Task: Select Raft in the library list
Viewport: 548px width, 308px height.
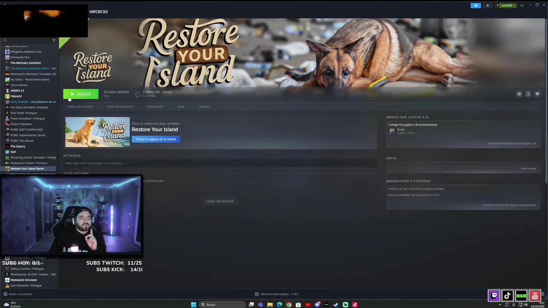Action: pyautogui.click(x=13, y=152)
